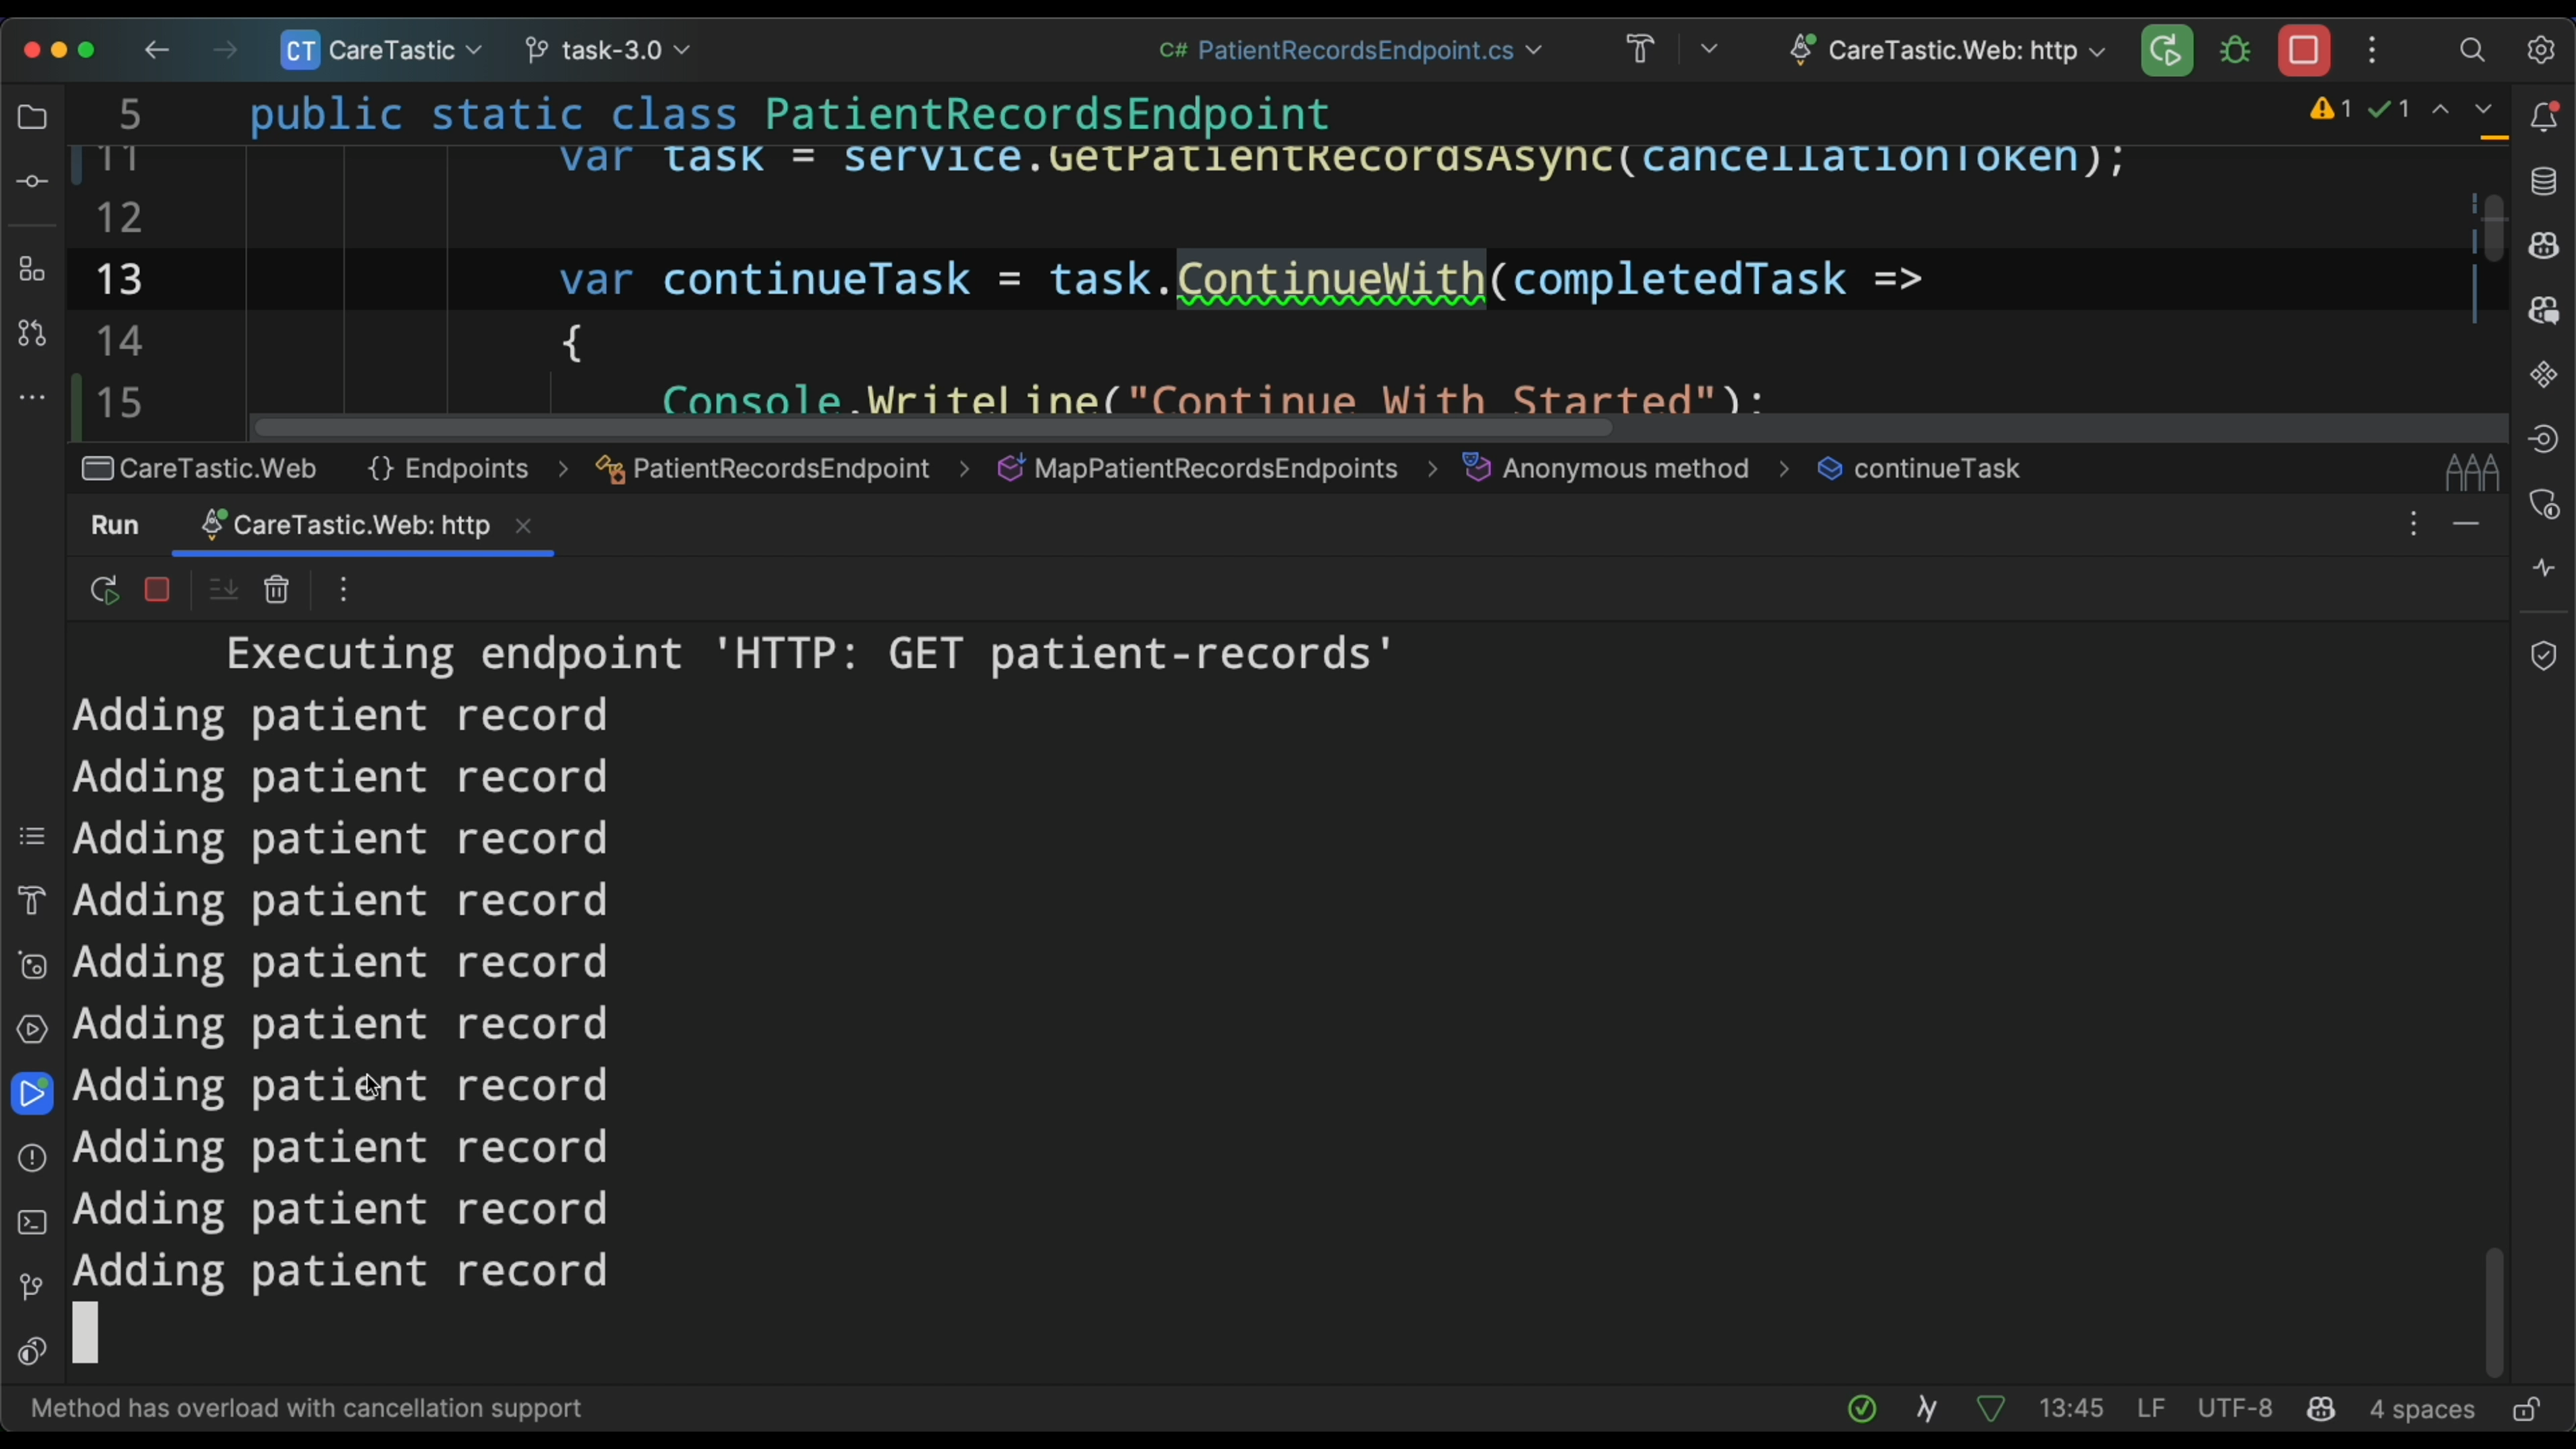Open the Project folder tool window
The height and width of the screenshot is (1449, 2576).
32,117
